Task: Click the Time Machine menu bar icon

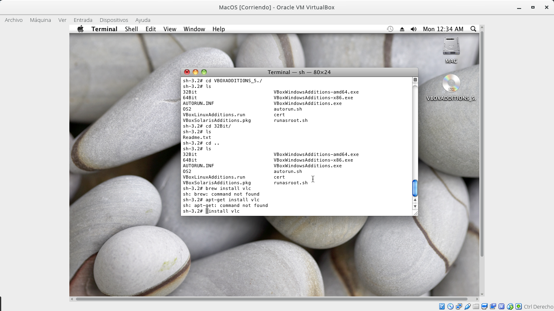Action: tap(390, 29)
